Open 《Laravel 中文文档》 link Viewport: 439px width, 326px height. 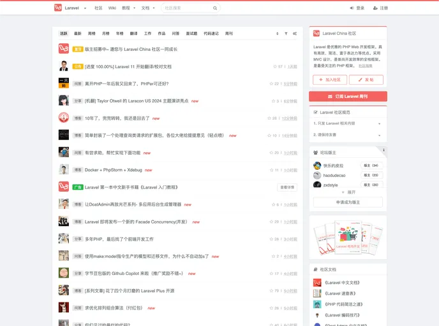342,283
